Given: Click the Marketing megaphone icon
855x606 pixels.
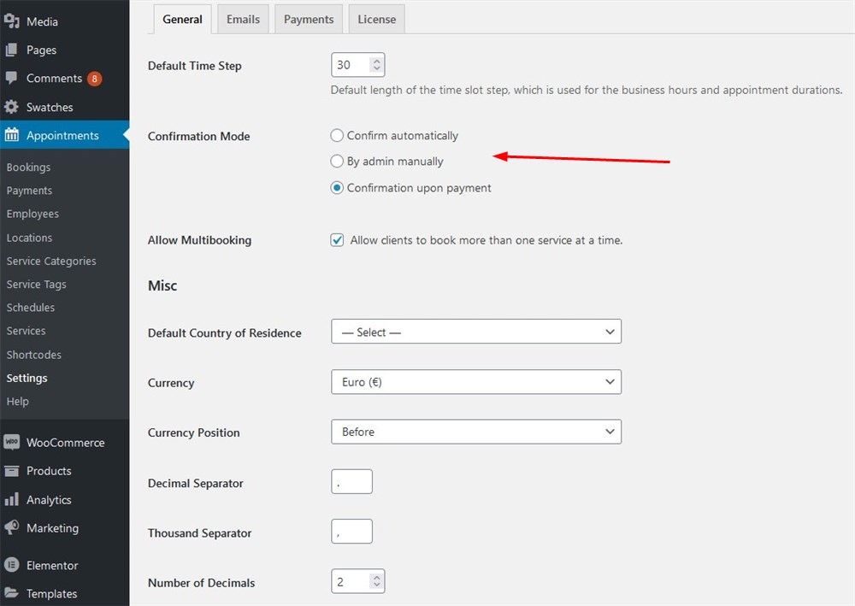Looking at the screenshot, I should 12,527.
